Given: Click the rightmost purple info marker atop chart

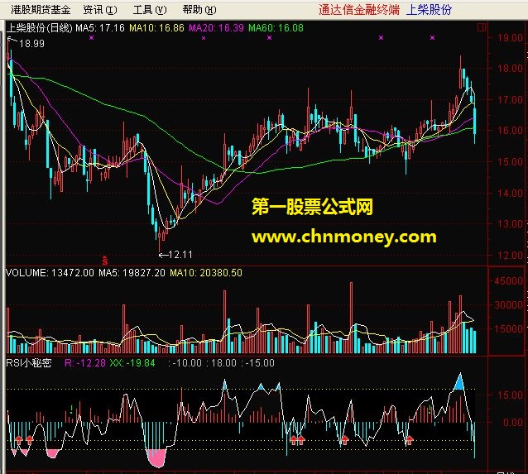Looking at the screenshot, I should (x=432, y=38).
